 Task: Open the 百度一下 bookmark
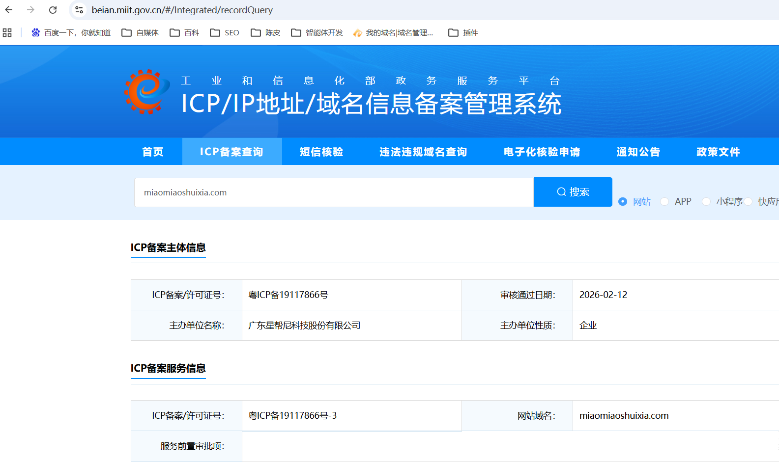[x=71, y=33]
